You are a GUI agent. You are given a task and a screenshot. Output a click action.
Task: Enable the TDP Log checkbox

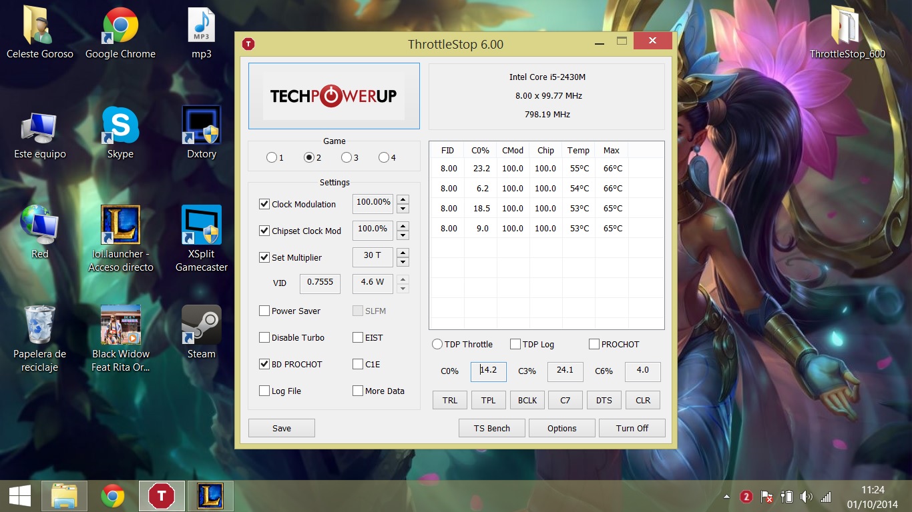[515, 344]
